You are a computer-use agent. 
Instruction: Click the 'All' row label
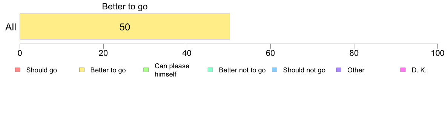[11, 27]
